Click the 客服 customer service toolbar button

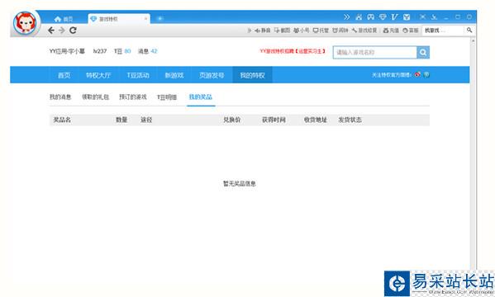(x=411, y=31)
